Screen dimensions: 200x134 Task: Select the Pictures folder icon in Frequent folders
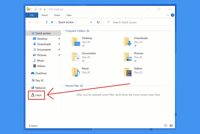tap(128, 57)
